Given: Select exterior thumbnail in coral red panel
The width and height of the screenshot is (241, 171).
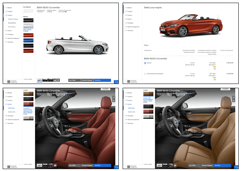Looking at the screenshot, I should pyautogui.click(x=39, y=165).
